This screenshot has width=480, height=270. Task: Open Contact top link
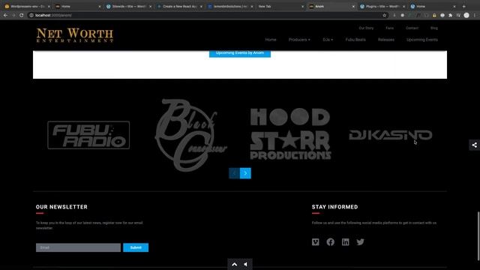pyautogui.click(x=412, y=28)
